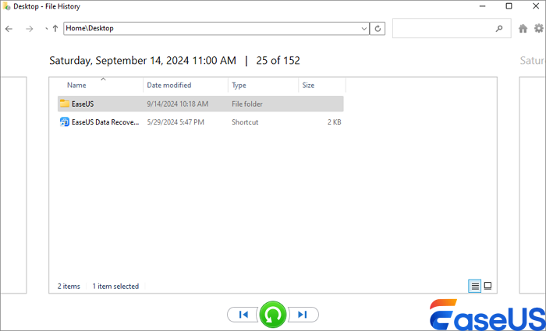Screen dimensions: 546x331
Task: Click the search magnifier icon
Action: click(499, 29)
